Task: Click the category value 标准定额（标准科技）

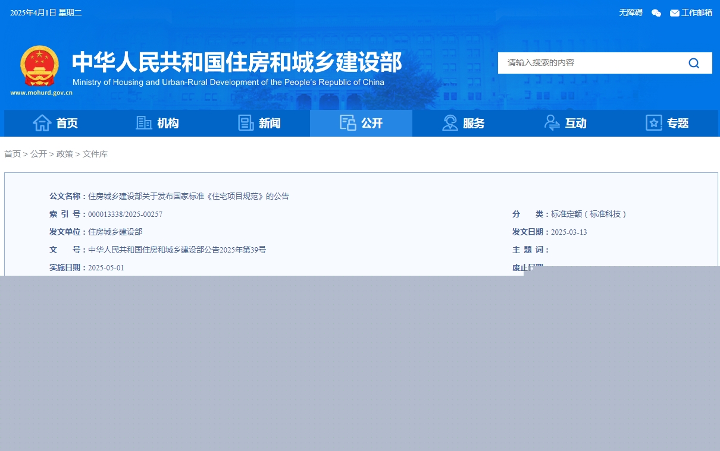Action: click(x=589, y=214)
